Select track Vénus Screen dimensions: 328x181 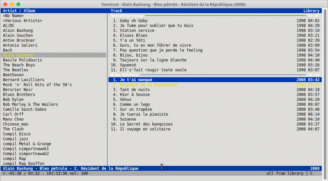click(x=215, y=100)
